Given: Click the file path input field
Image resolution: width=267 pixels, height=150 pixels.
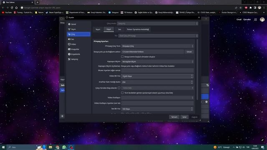Looking at the screenshot, I should pyautogui.click(x=153, y=52).
